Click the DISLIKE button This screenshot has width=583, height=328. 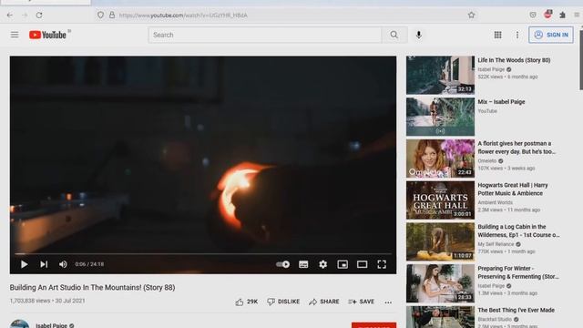tap(283, 302)
